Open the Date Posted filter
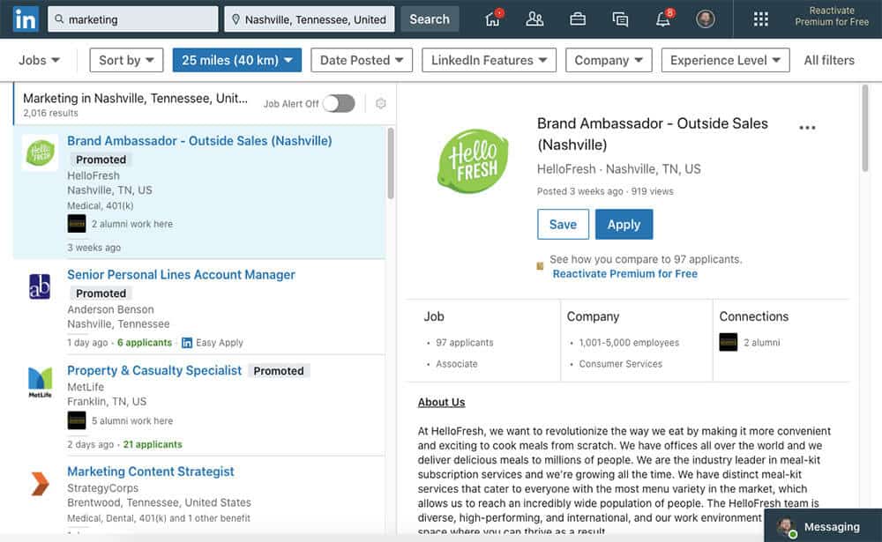Viewport: 882px width, 542px height. (x=362, y=60)
